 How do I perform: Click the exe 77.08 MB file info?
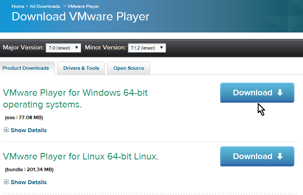pos(24,117)
